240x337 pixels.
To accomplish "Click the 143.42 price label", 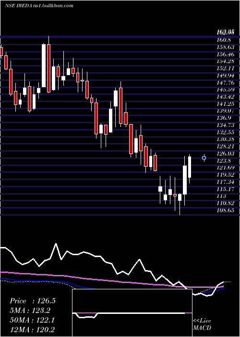I will (225, 97).
